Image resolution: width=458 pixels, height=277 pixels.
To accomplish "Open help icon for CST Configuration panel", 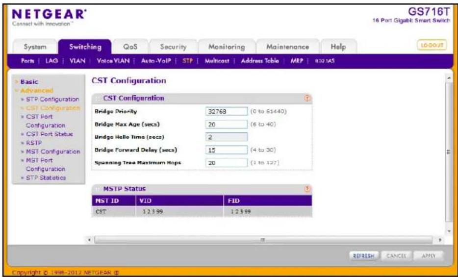I will [307, 99].
